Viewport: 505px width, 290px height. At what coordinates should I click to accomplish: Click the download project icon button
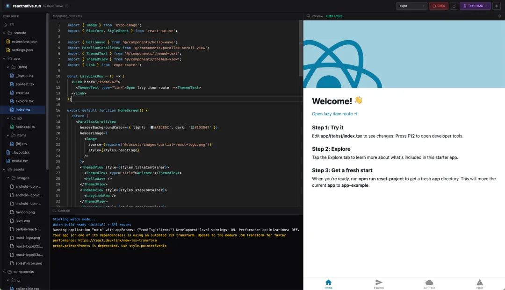(454, 6)
